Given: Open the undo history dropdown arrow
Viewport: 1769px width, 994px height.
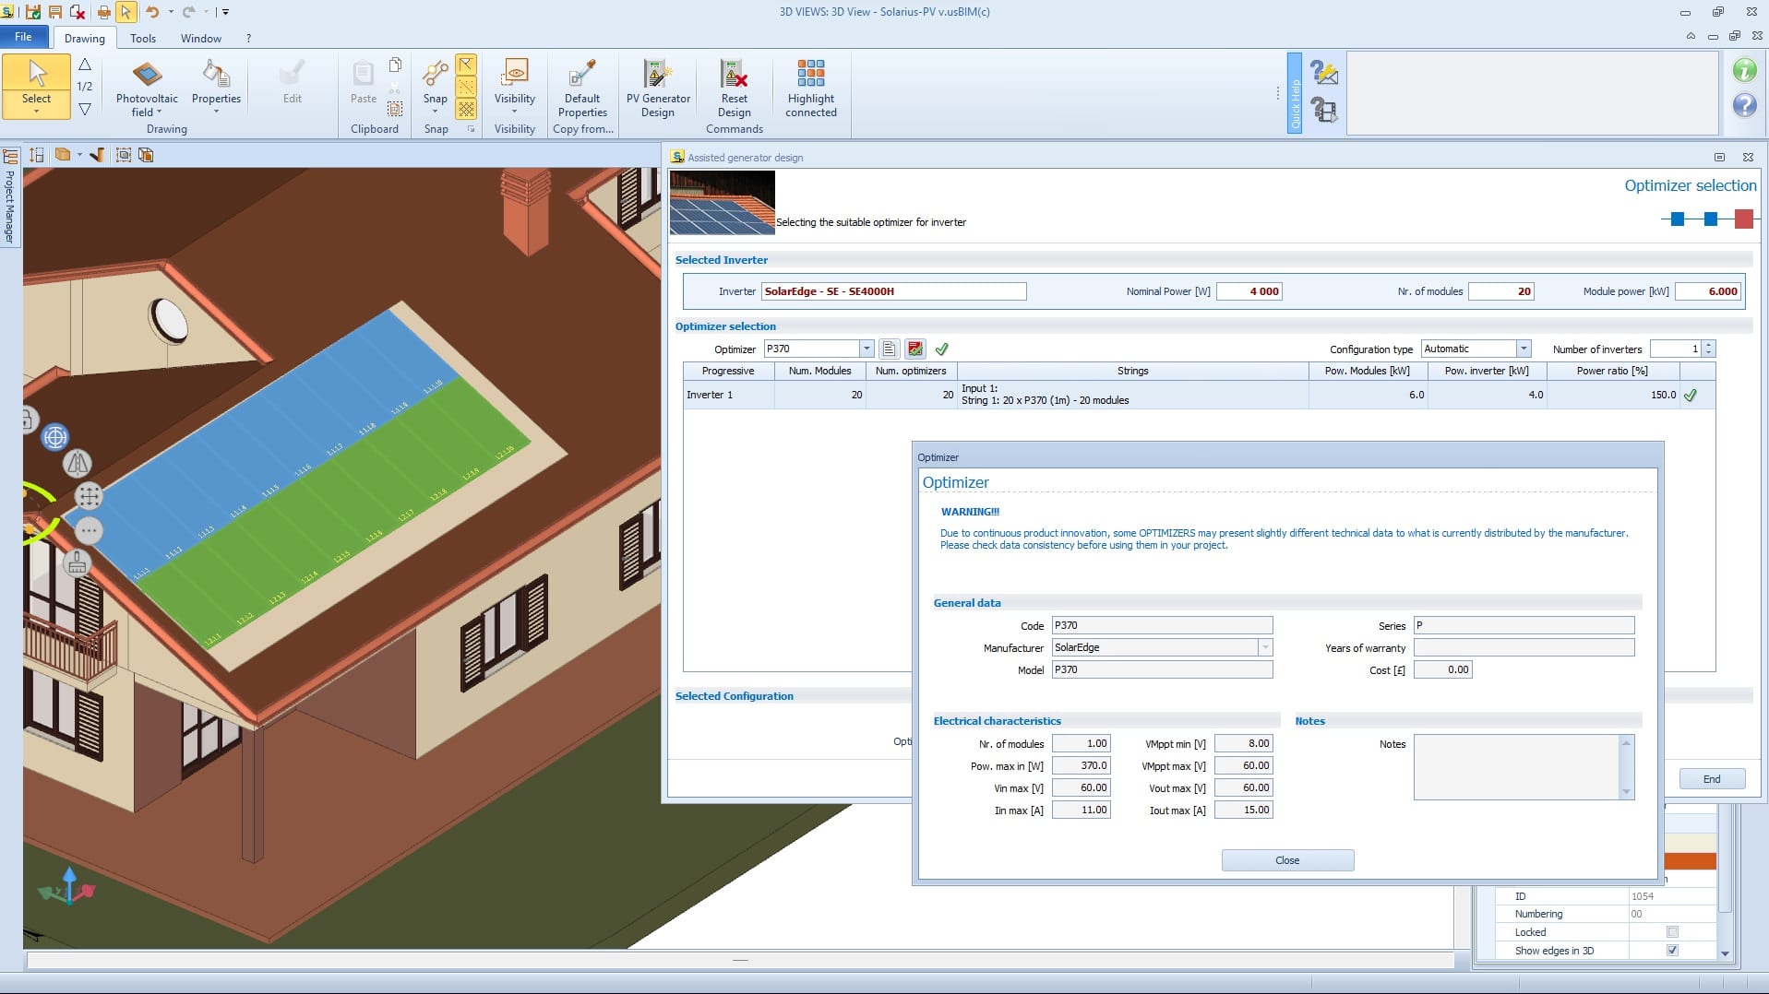Looking at the screenshot, I should coord(171,12).
